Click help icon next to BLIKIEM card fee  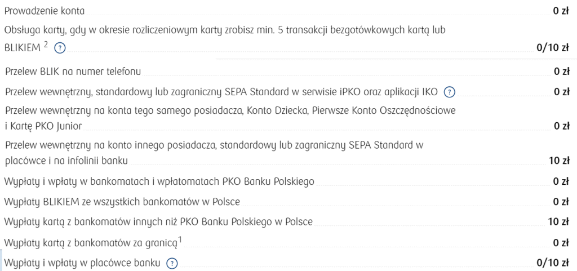click(x=60, y=48)
